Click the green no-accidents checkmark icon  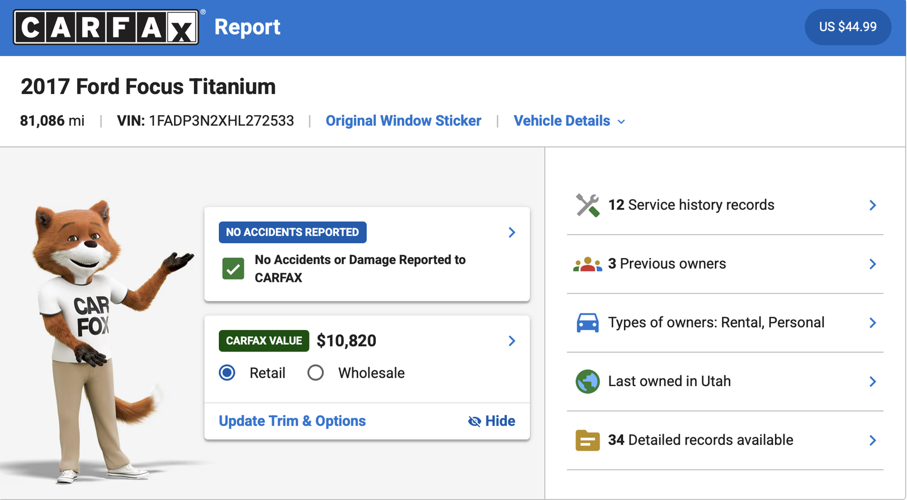(233, 269)
